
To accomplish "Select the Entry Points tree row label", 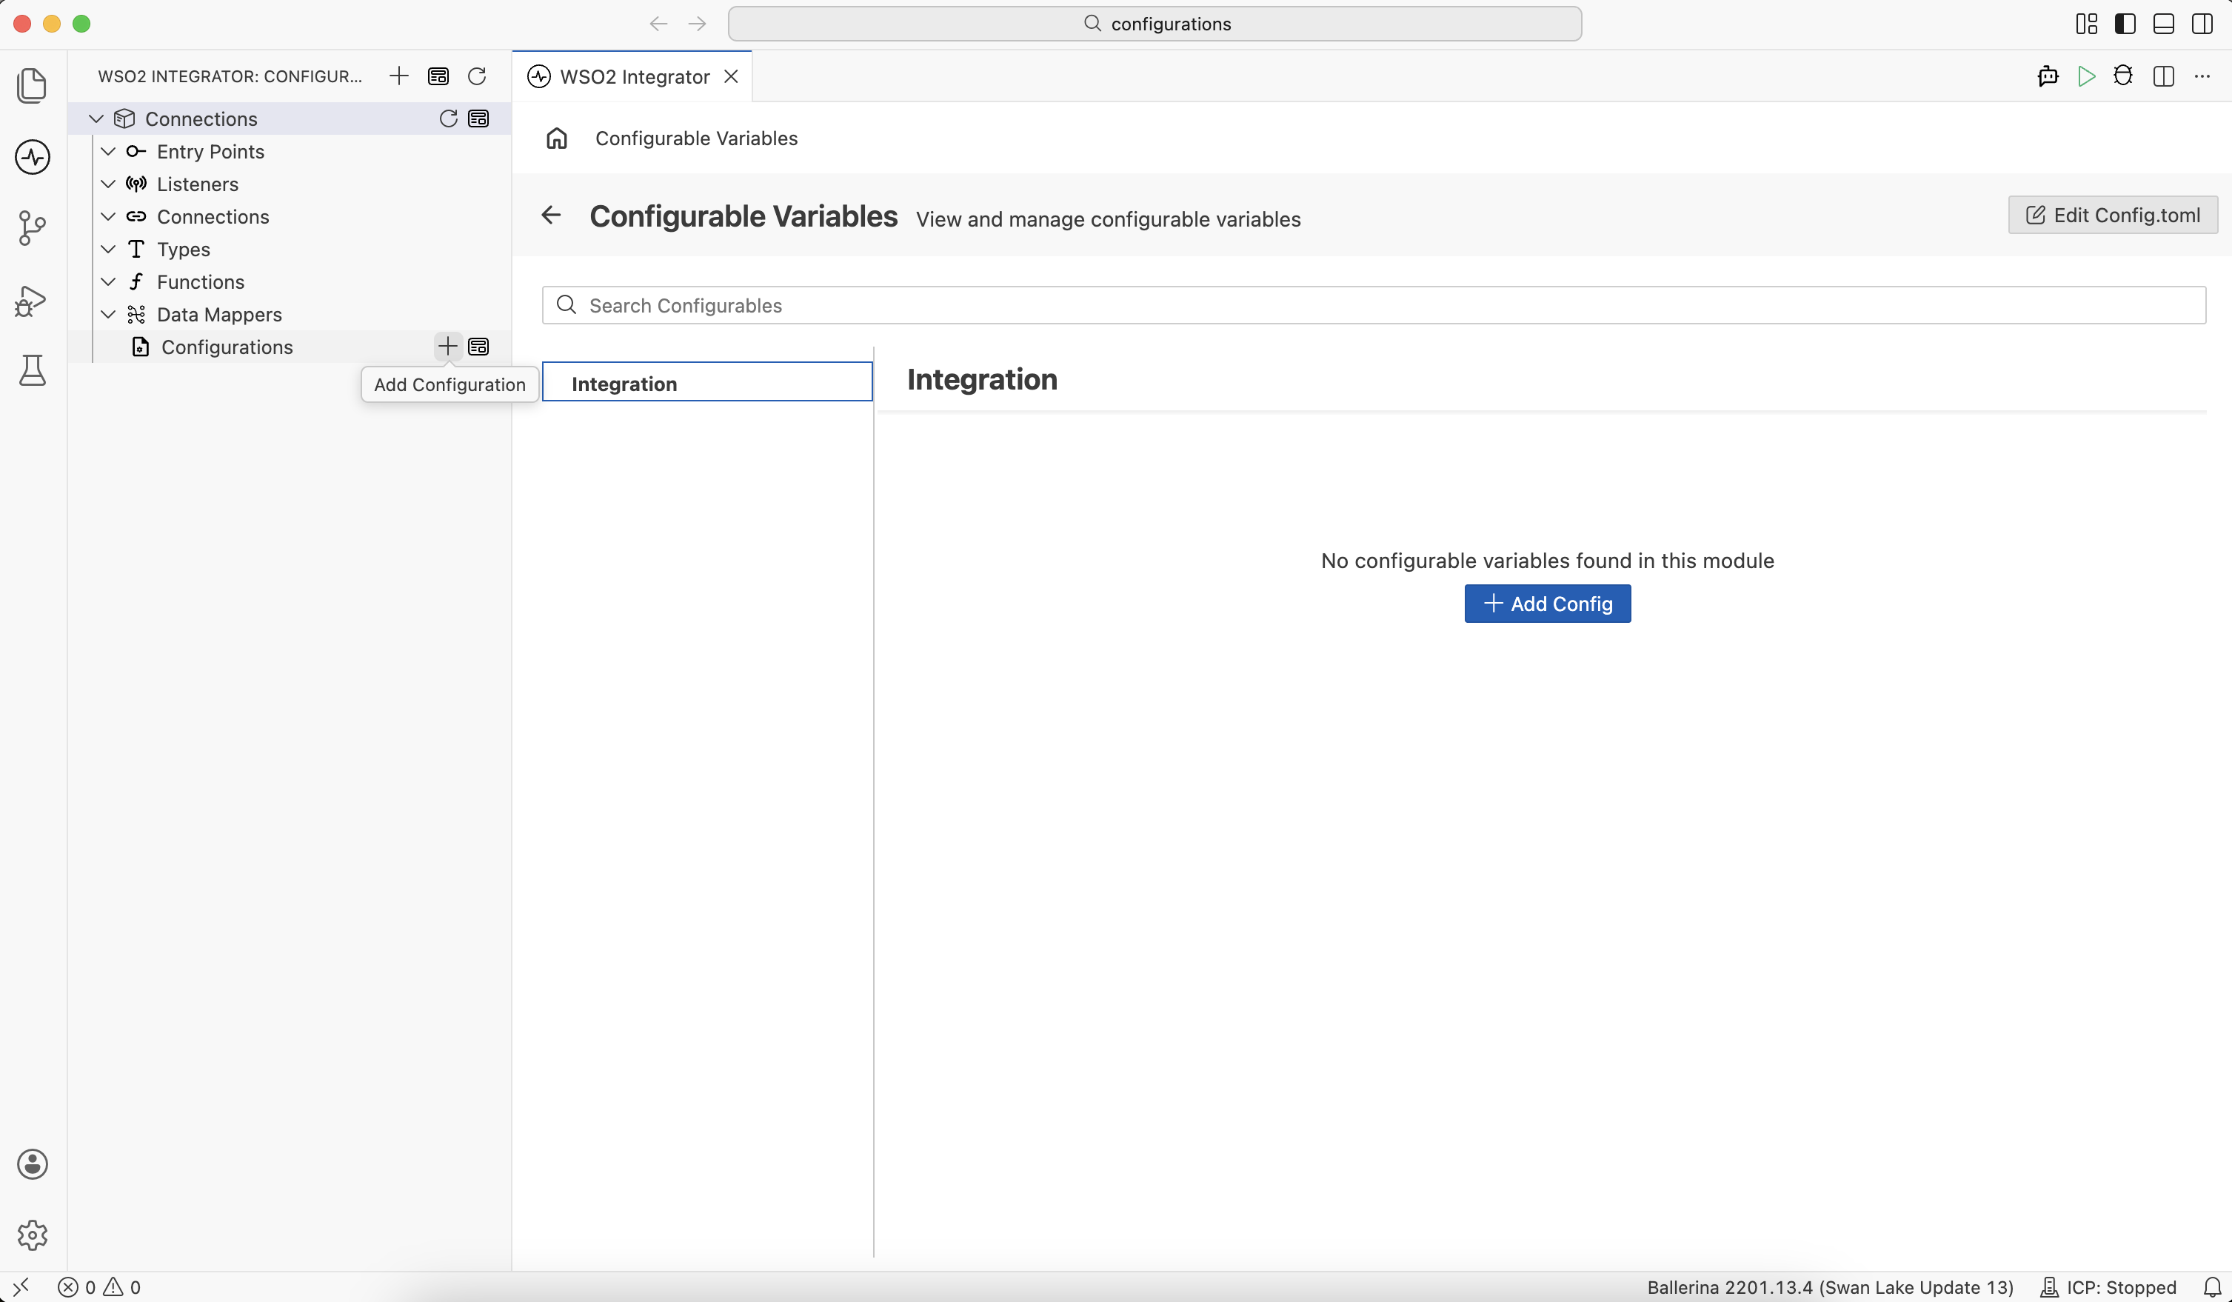I will [211, 152].
